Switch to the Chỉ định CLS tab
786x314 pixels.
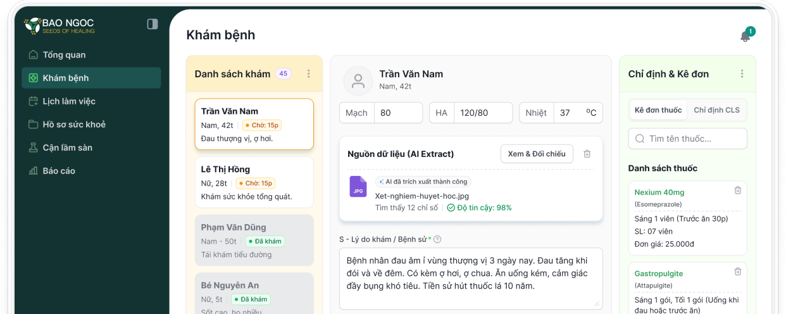coord(716,110)
